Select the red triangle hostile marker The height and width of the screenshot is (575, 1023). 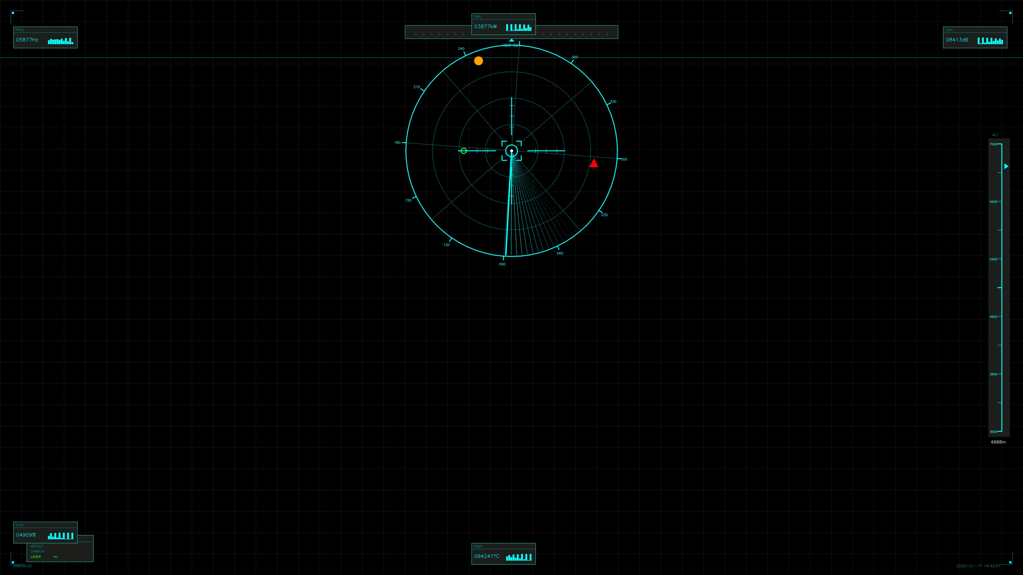[594, 163]
